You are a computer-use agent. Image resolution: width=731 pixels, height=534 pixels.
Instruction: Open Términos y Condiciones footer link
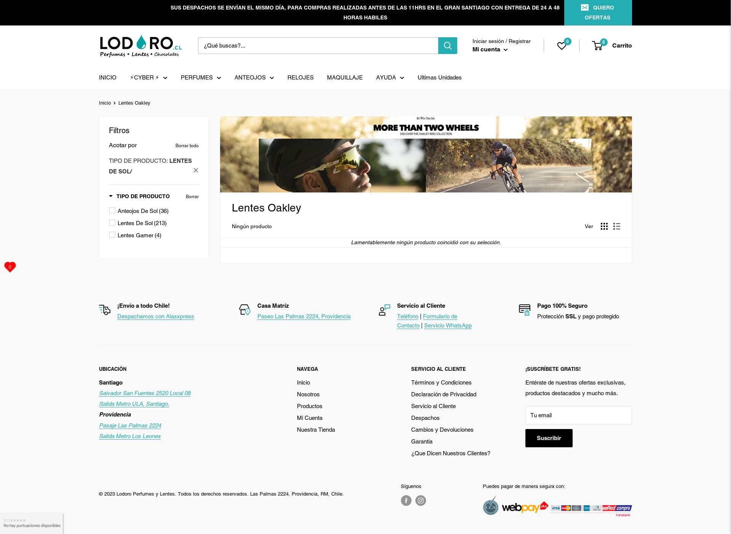pos(441,383)
